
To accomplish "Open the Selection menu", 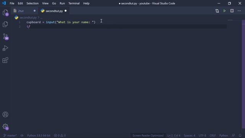I will (32, 3).
